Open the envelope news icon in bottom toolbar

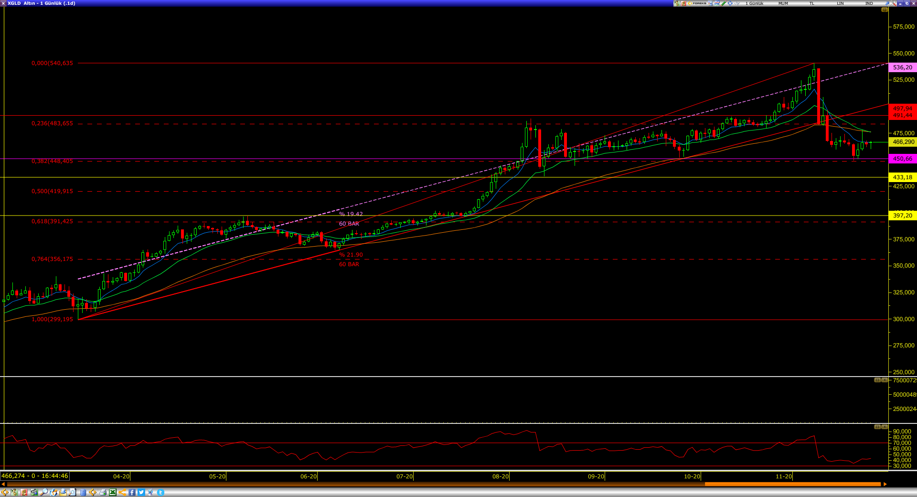[63, 492]
